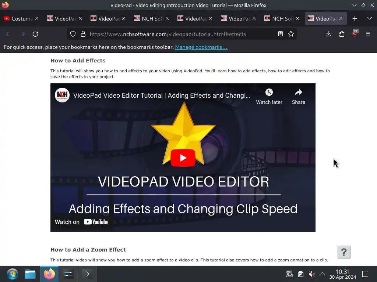Play the VideoPad effects tutorial video
This screenshot has width=377, height=282.
click(x=183, y=158)
